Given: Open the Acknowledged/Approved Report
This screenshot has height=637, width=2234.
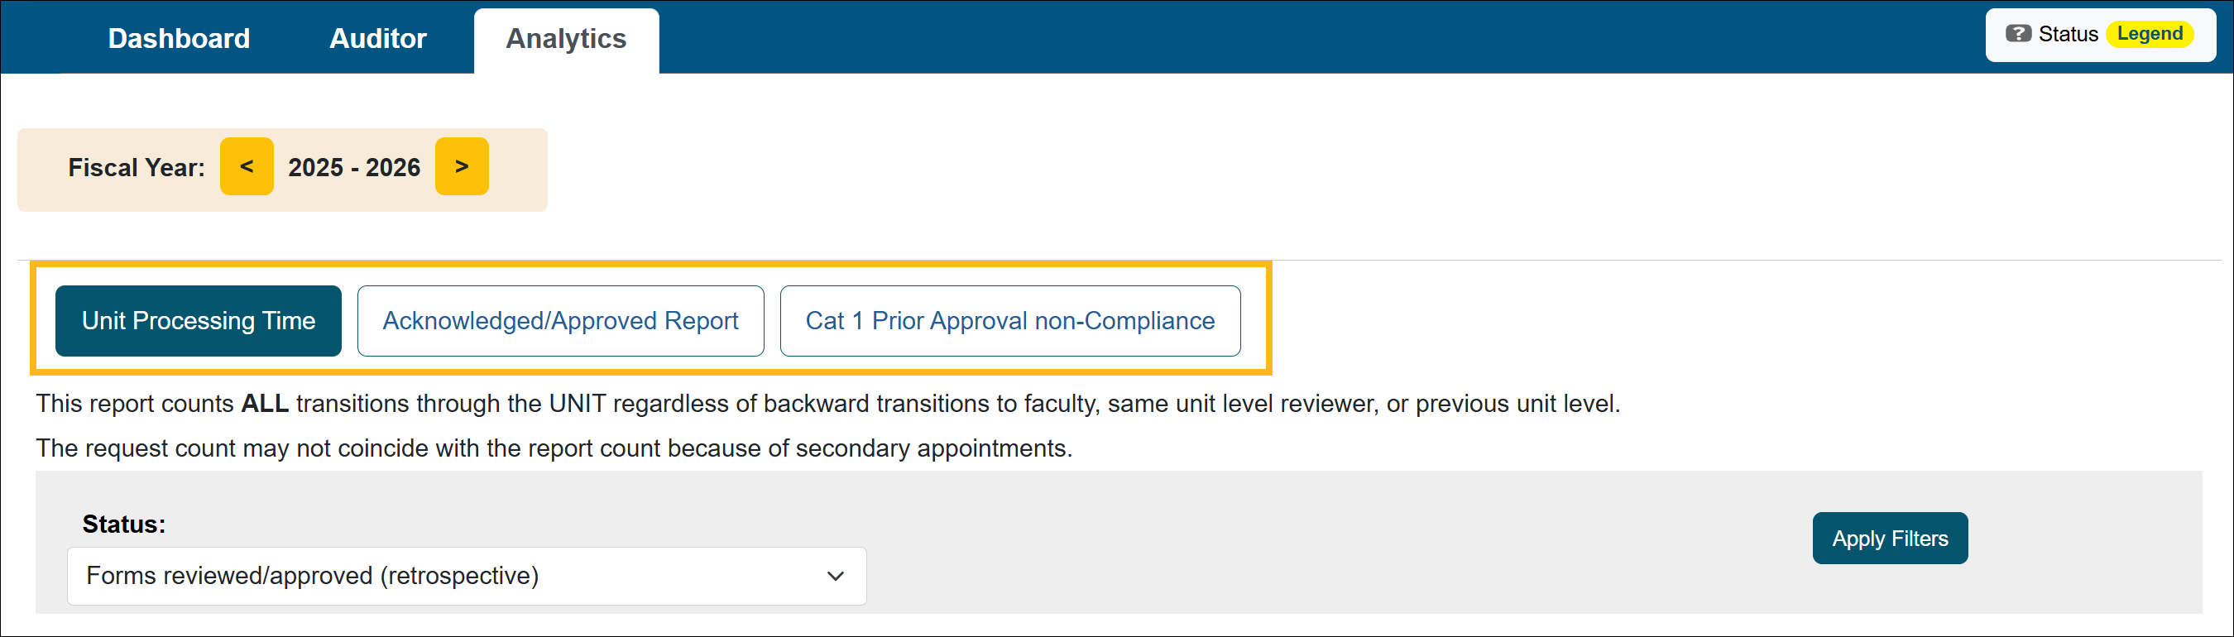Looking at the screenshot, I should 560,321.
